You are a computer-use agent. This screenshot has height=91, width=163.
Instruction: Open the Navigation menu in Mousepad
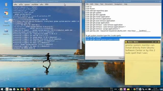[118, 4]
